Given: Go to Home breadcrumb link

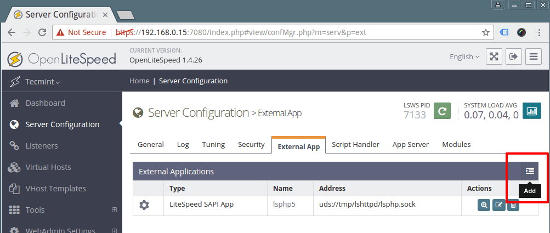Looking at the screenshot, I should click(x=139, y=81).
